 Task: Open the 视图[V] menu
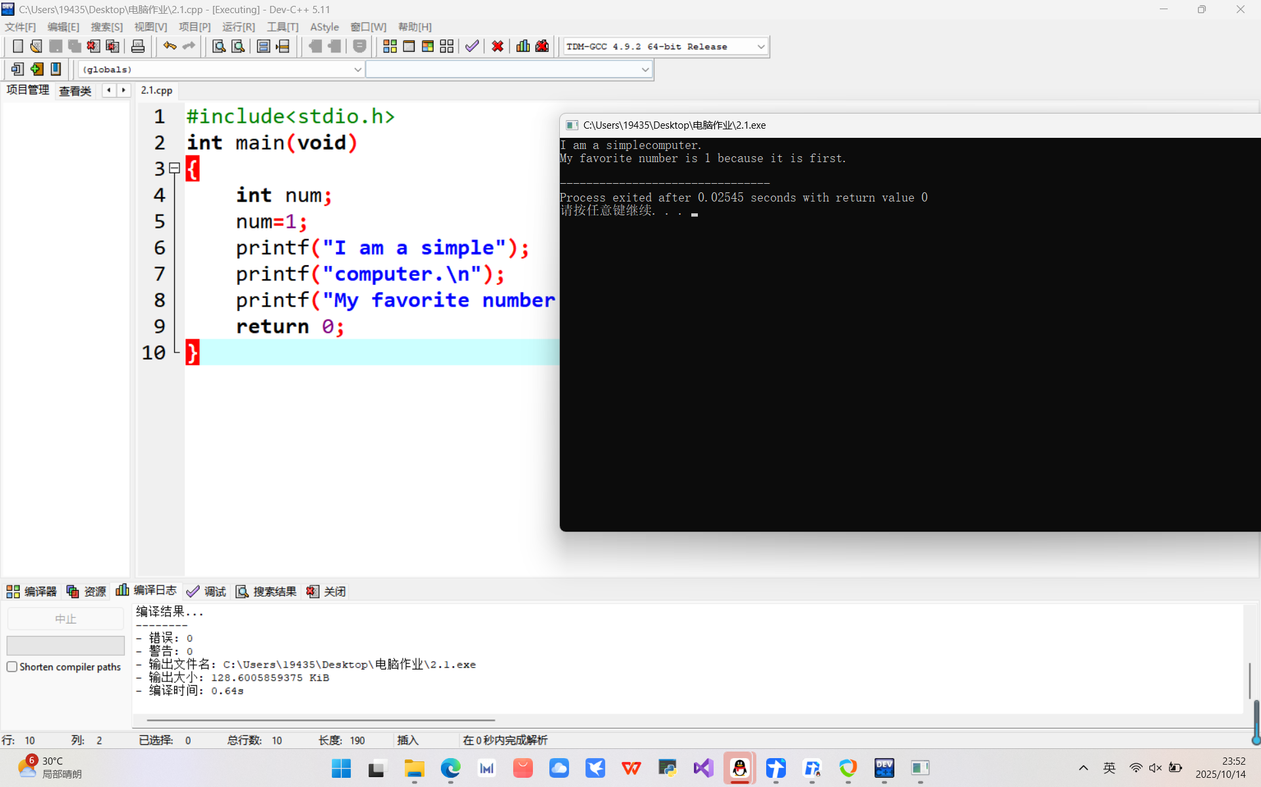coord(150,27)
